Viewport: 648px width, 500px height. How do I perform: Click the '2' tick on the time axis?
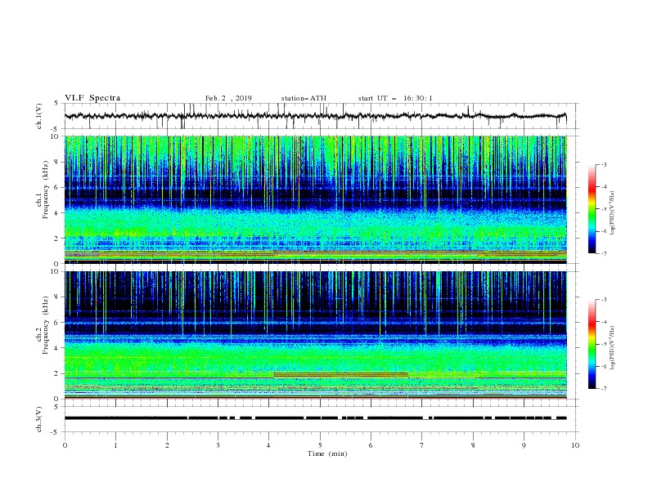167,445
